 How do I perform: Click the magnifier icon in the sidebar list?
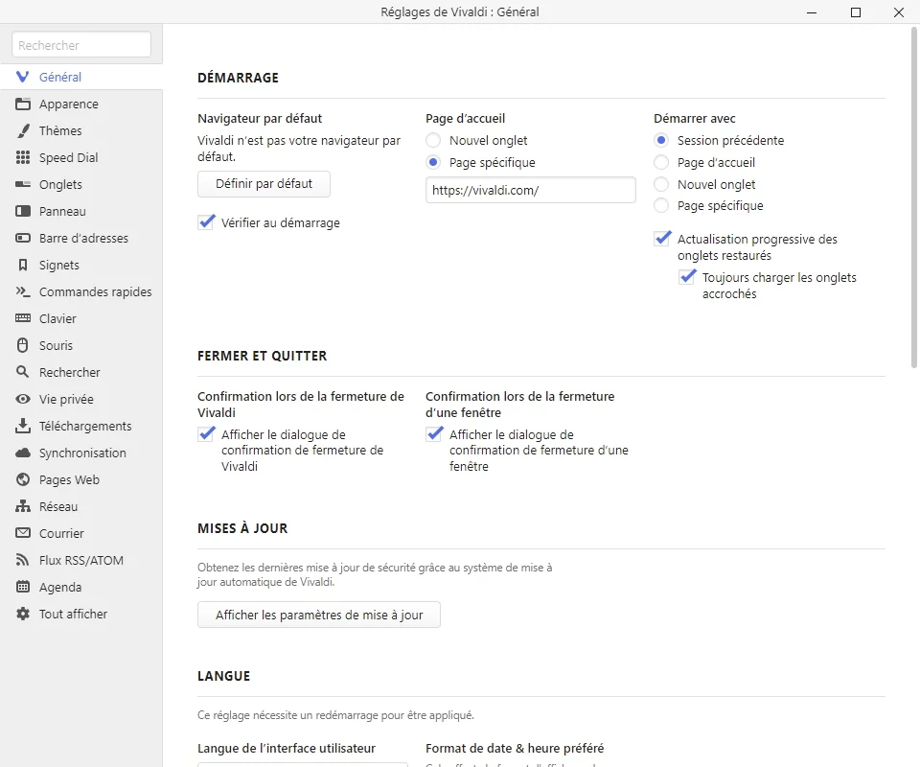click(22, 372)
